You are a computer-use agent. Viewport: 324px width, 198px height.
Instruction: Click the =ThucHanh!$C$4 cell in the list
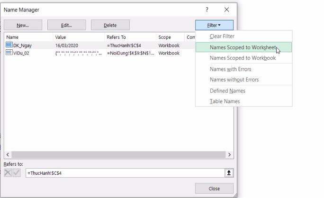click(124, 45)
